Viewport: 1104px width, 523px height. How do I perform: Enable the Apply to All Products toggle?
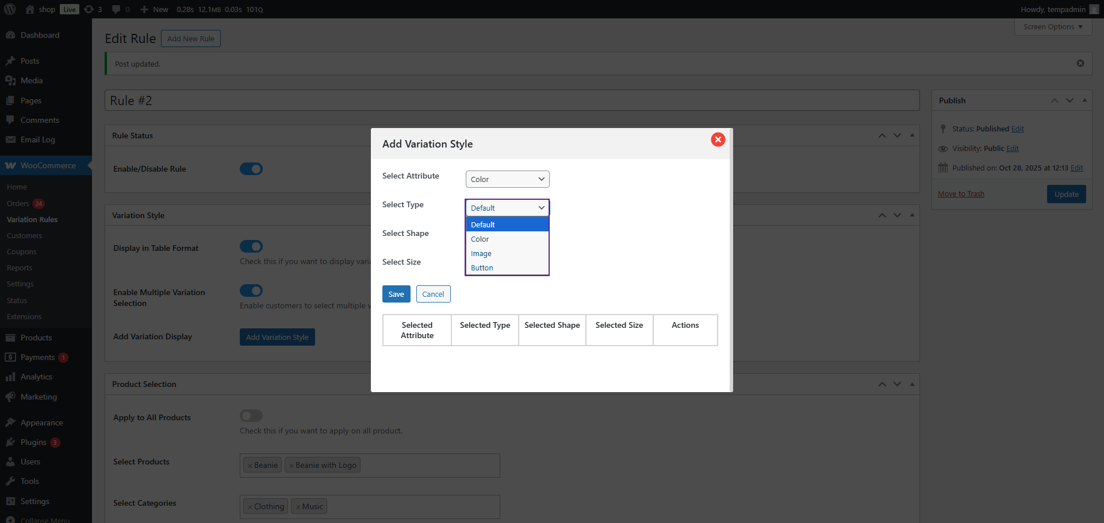tap(251, 416)
